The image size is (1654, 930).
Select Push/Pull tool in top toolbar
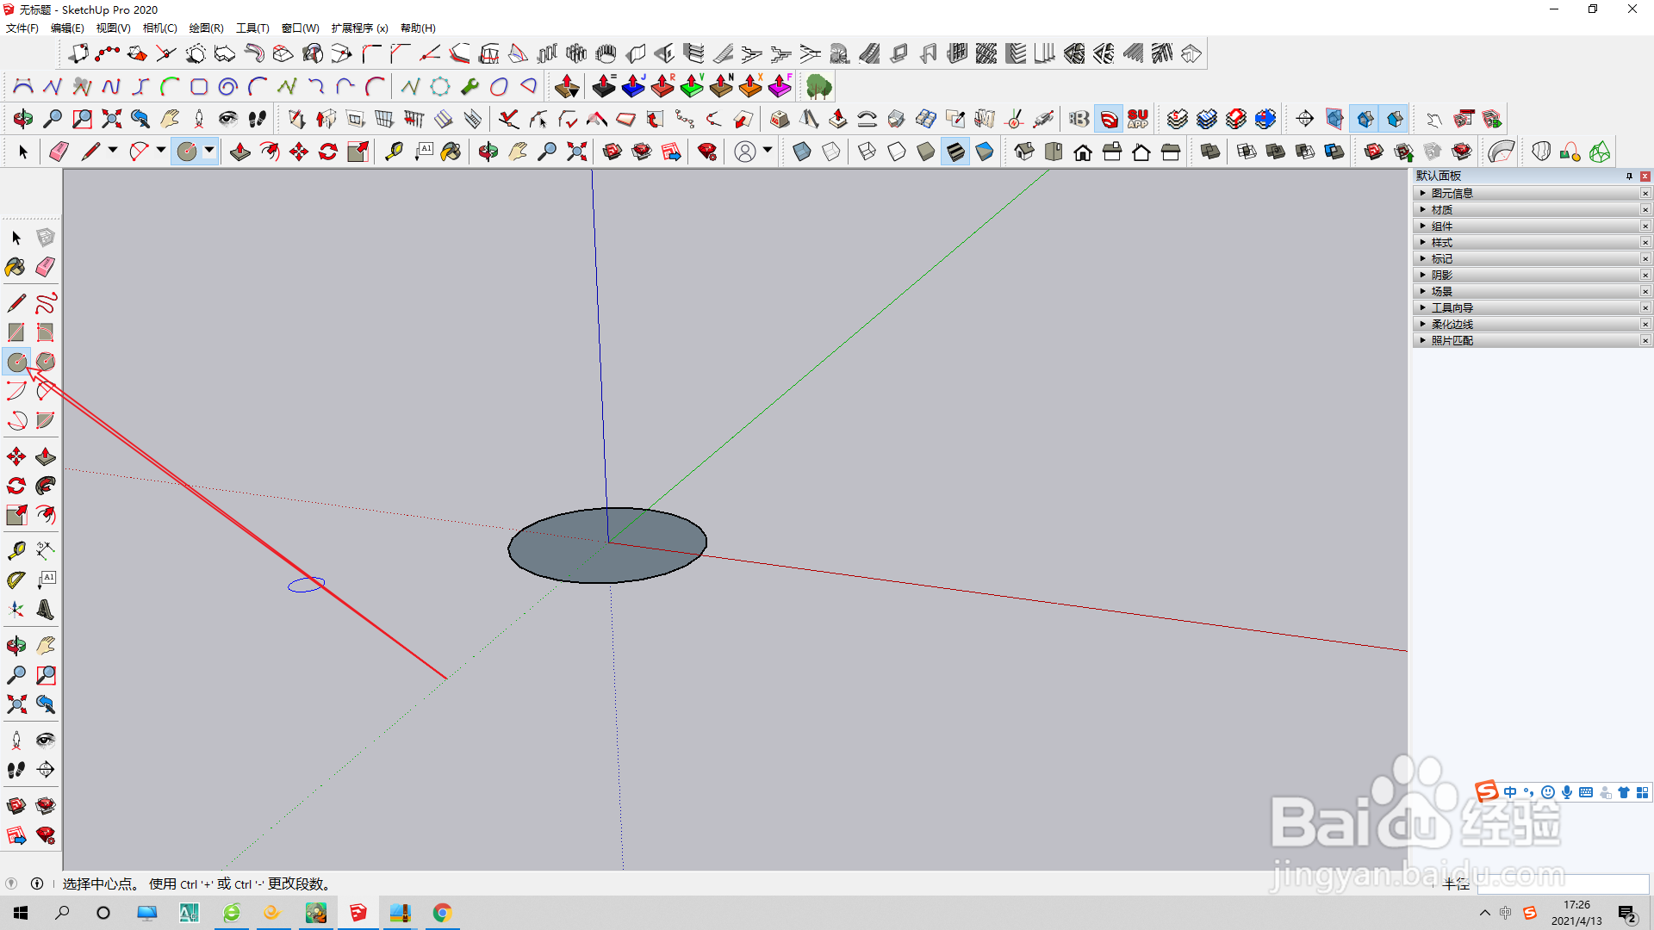tap(240, 152)
